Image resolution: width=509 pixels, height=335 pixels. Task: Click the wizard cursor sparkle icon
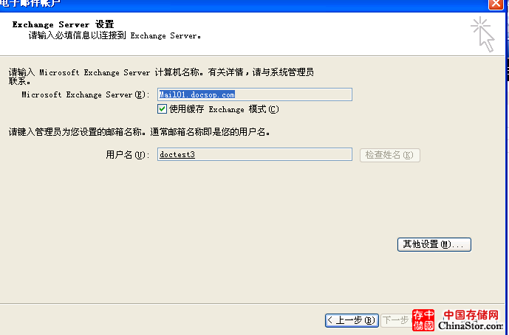[482, 33]
